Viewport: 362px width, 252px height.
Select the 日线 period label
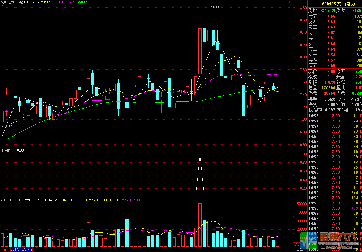(300, 249)
